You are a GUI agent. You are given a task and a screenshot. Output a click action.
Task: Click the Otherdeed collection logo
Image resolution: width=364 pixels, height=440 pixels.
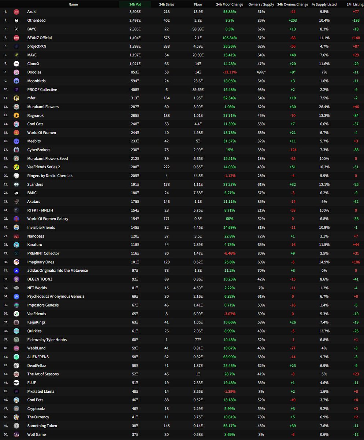coord(16,21)
